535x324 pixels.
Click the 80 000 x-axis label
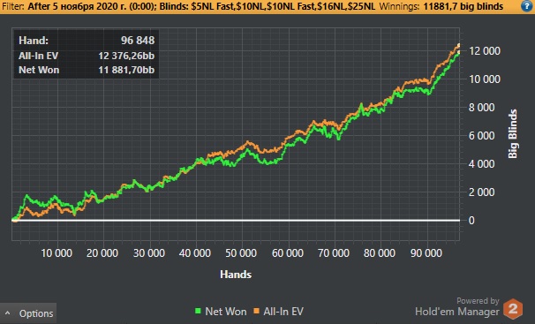380,253
